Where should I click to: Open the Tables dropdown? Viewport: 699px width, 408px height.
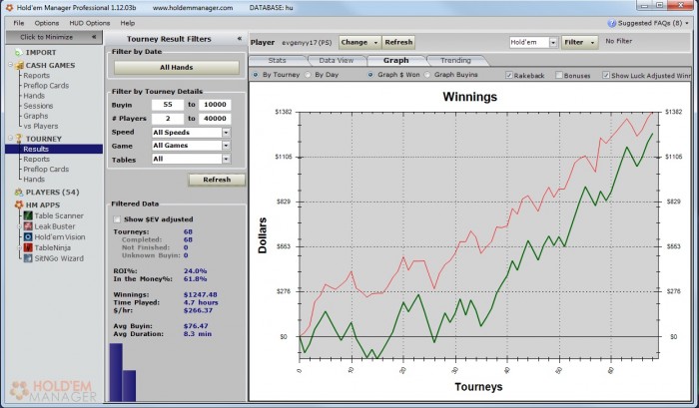[x=226, y=159]
